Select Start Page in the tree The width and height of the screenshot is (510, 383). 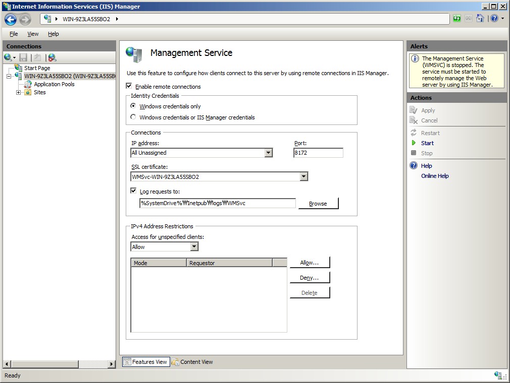37,68
